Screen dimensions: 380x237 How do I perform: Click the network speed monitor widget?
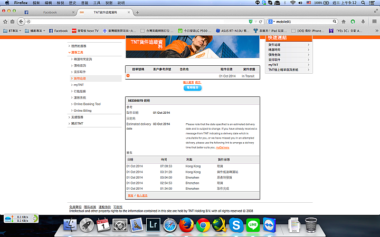click(21, 219)
